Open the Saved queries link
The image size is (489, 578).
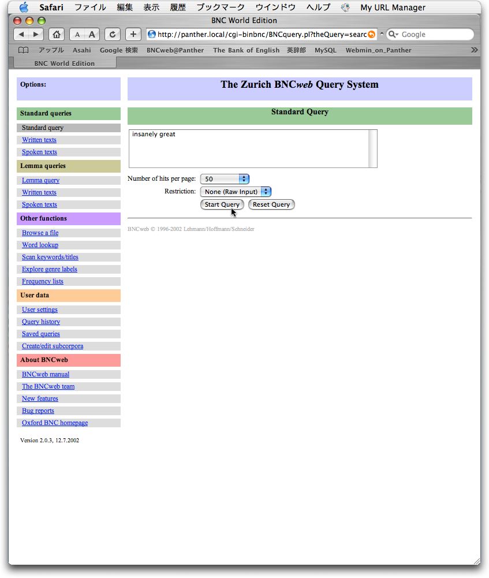click(41, 334)
